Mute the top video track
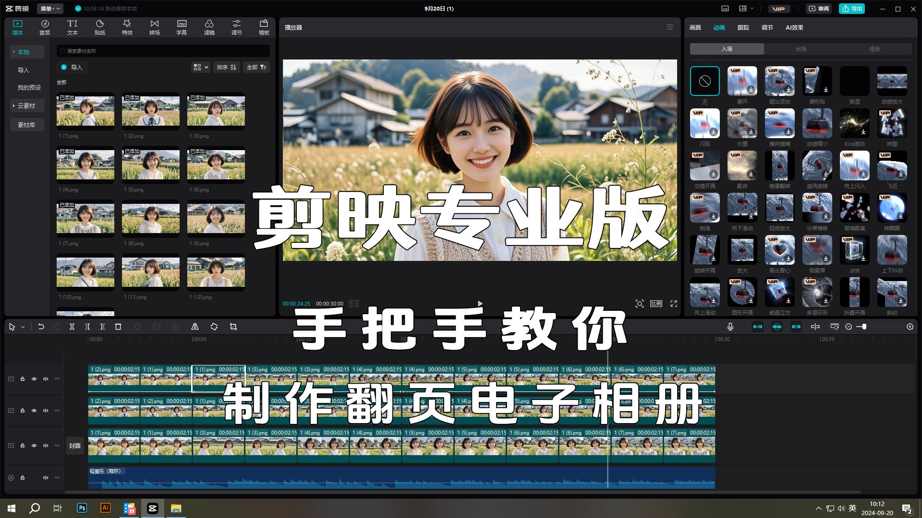Image resolution: width=922 pixels, height=518 pixels. click(46, 379)
